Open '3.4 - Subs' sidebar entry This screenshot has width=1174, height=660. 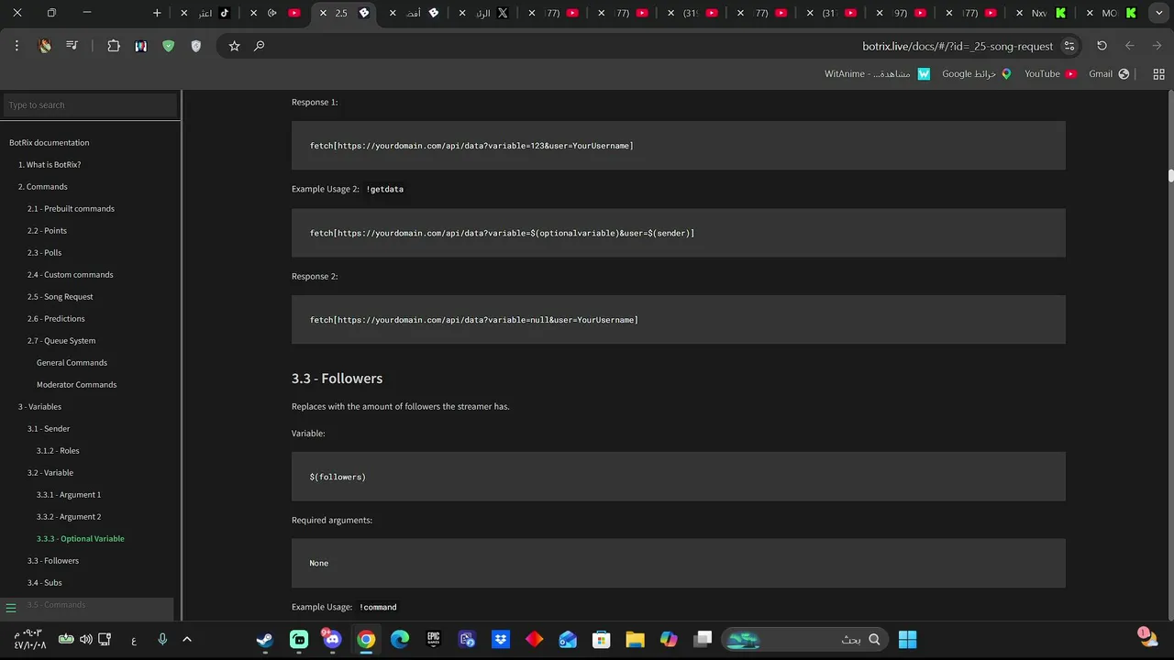(x=45, y=583)
